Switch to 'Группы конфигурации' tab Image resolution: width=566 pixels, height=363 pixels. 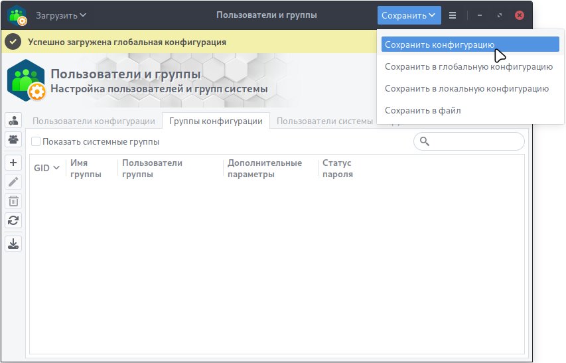[x=216, y=121]
